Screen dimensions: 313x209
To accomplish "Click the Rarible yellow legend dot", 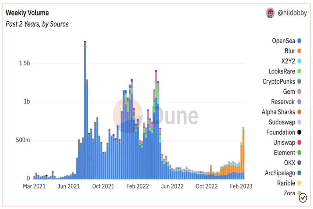I will point(299,183).
